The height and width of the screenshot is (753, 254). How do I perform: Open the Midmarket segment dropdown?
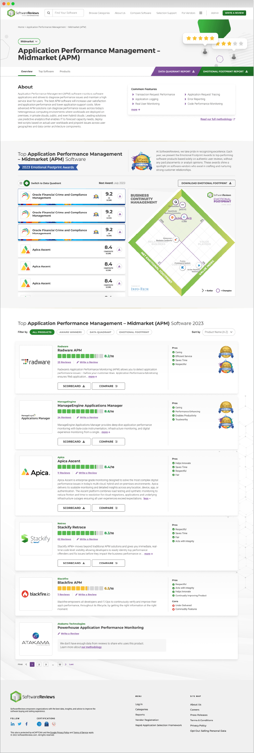point(29,41)
